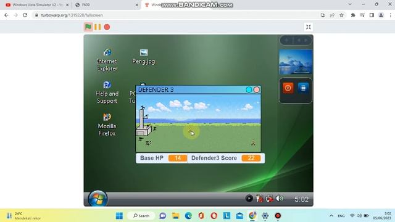Click the Vista network tray icon
This screenshot has width=395, height=222.
(269, 199)
